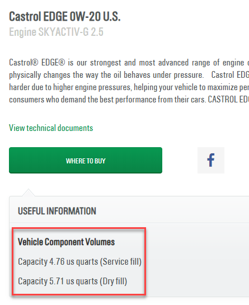Click the line starting 'consumers who demand'
The width and height of the screenshot is (249, 305).
pos(129,100)
